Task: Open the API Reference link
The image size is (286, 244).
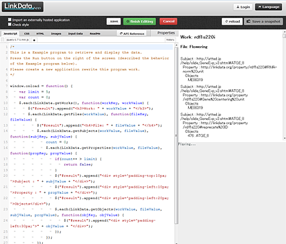Action: coord(132,34)
